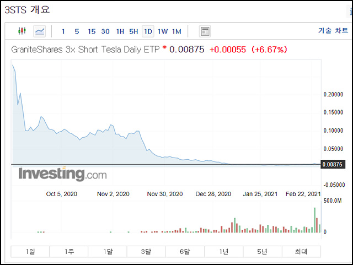Select the area line chart icon
The width and height of the screenshot is (353, 265).
click(40, 31)
